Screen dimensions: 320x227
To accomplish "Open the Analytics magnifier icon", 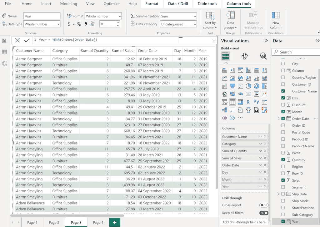I will [263, 56].
